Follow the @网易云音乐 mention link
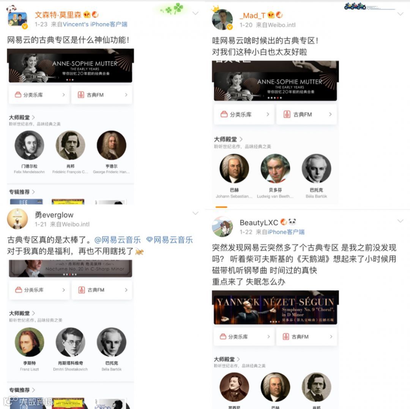The width and height of the screenshot is (410, 409). (117, 240)
